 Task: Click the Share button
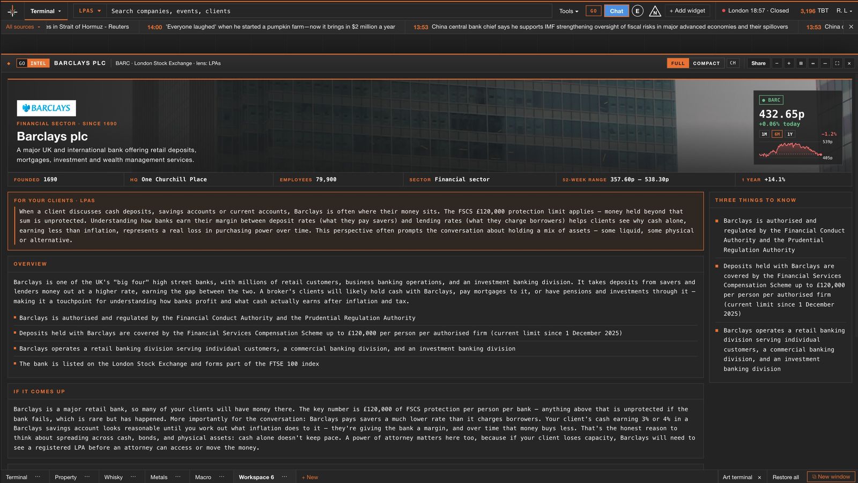(x=758, y=63)
